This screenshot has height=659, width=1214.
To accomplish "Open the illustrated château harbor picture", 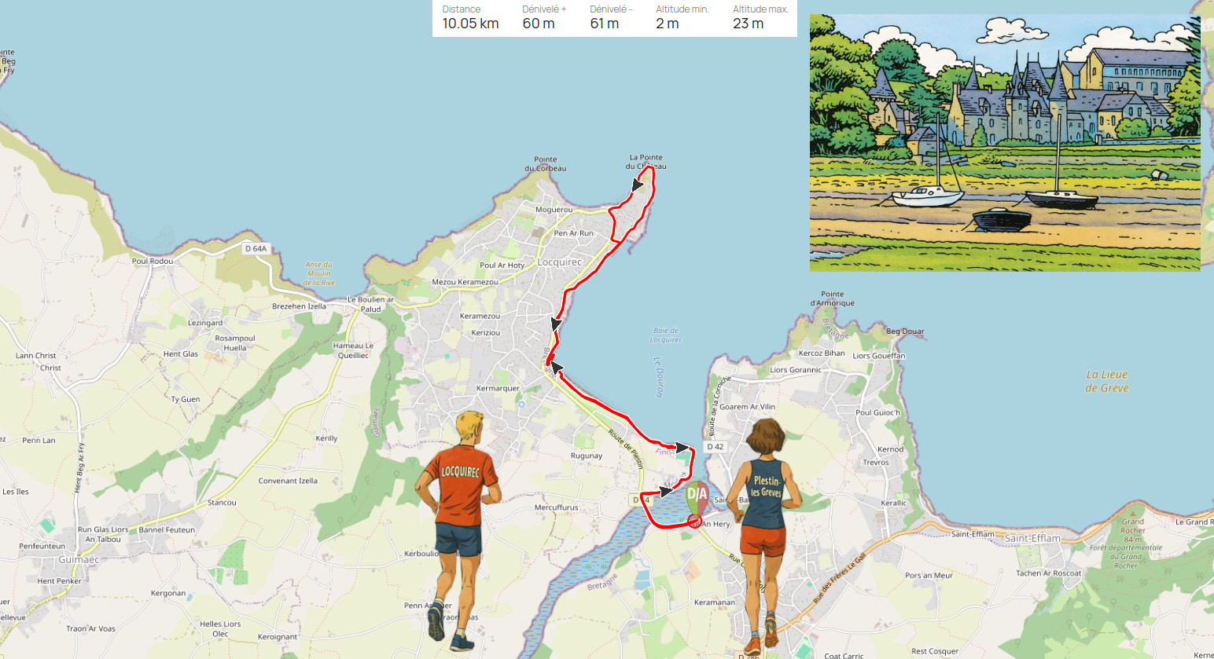I will coord(1005,142).
